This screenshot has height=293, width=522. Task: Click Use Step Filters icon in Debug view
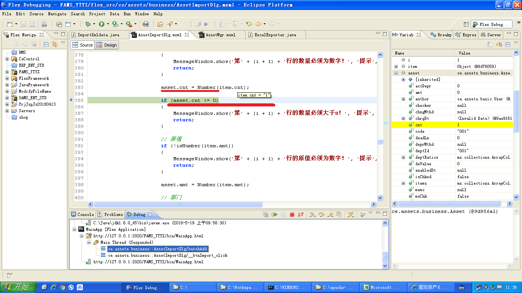coord(351,214)
